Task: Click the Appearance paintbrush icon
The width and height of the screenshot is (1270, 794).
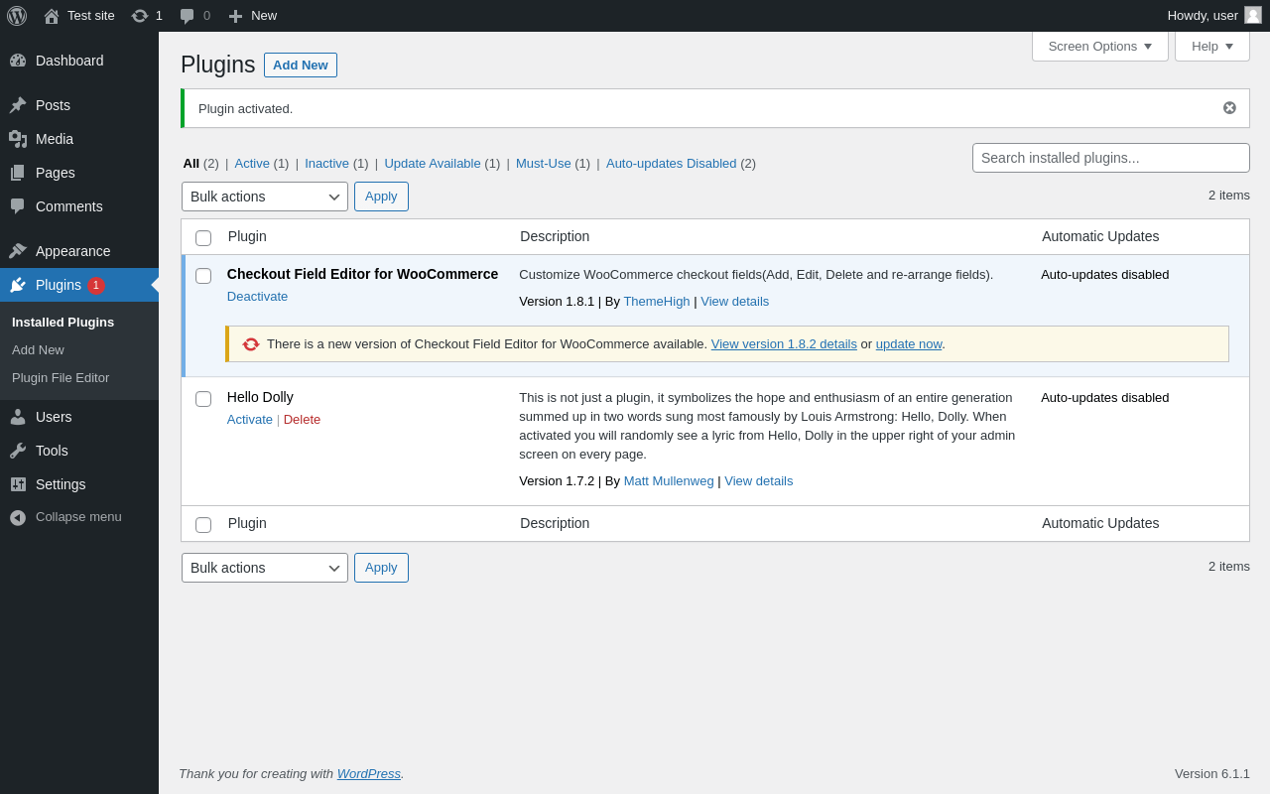Action: pyautogui.click(x=18, y=251)
